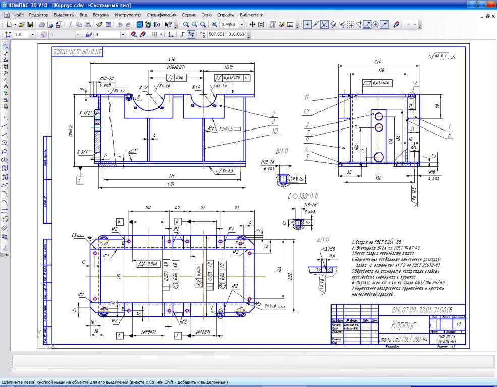Viewport: 497px width, 387px height.
Task: Open the Measurements panel with the hammer icon
Action: click(6, 73)
